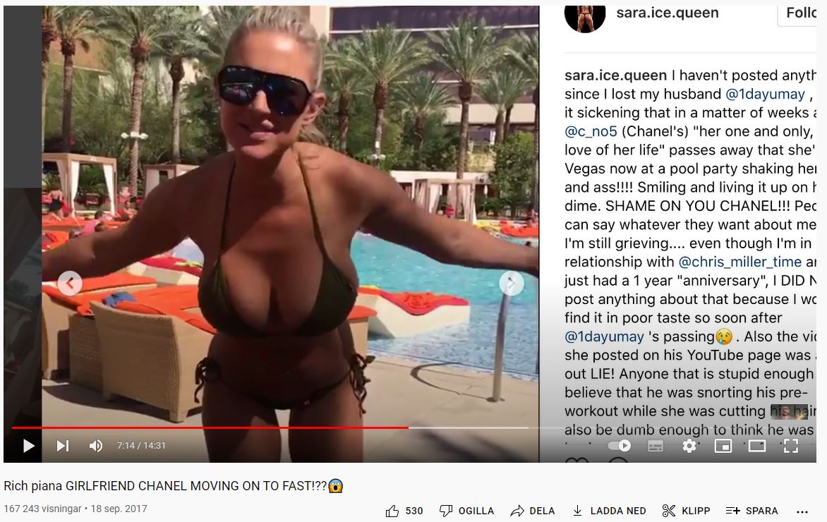Play the video
This screenshot has width=827, height=522.
click(28, 446)
